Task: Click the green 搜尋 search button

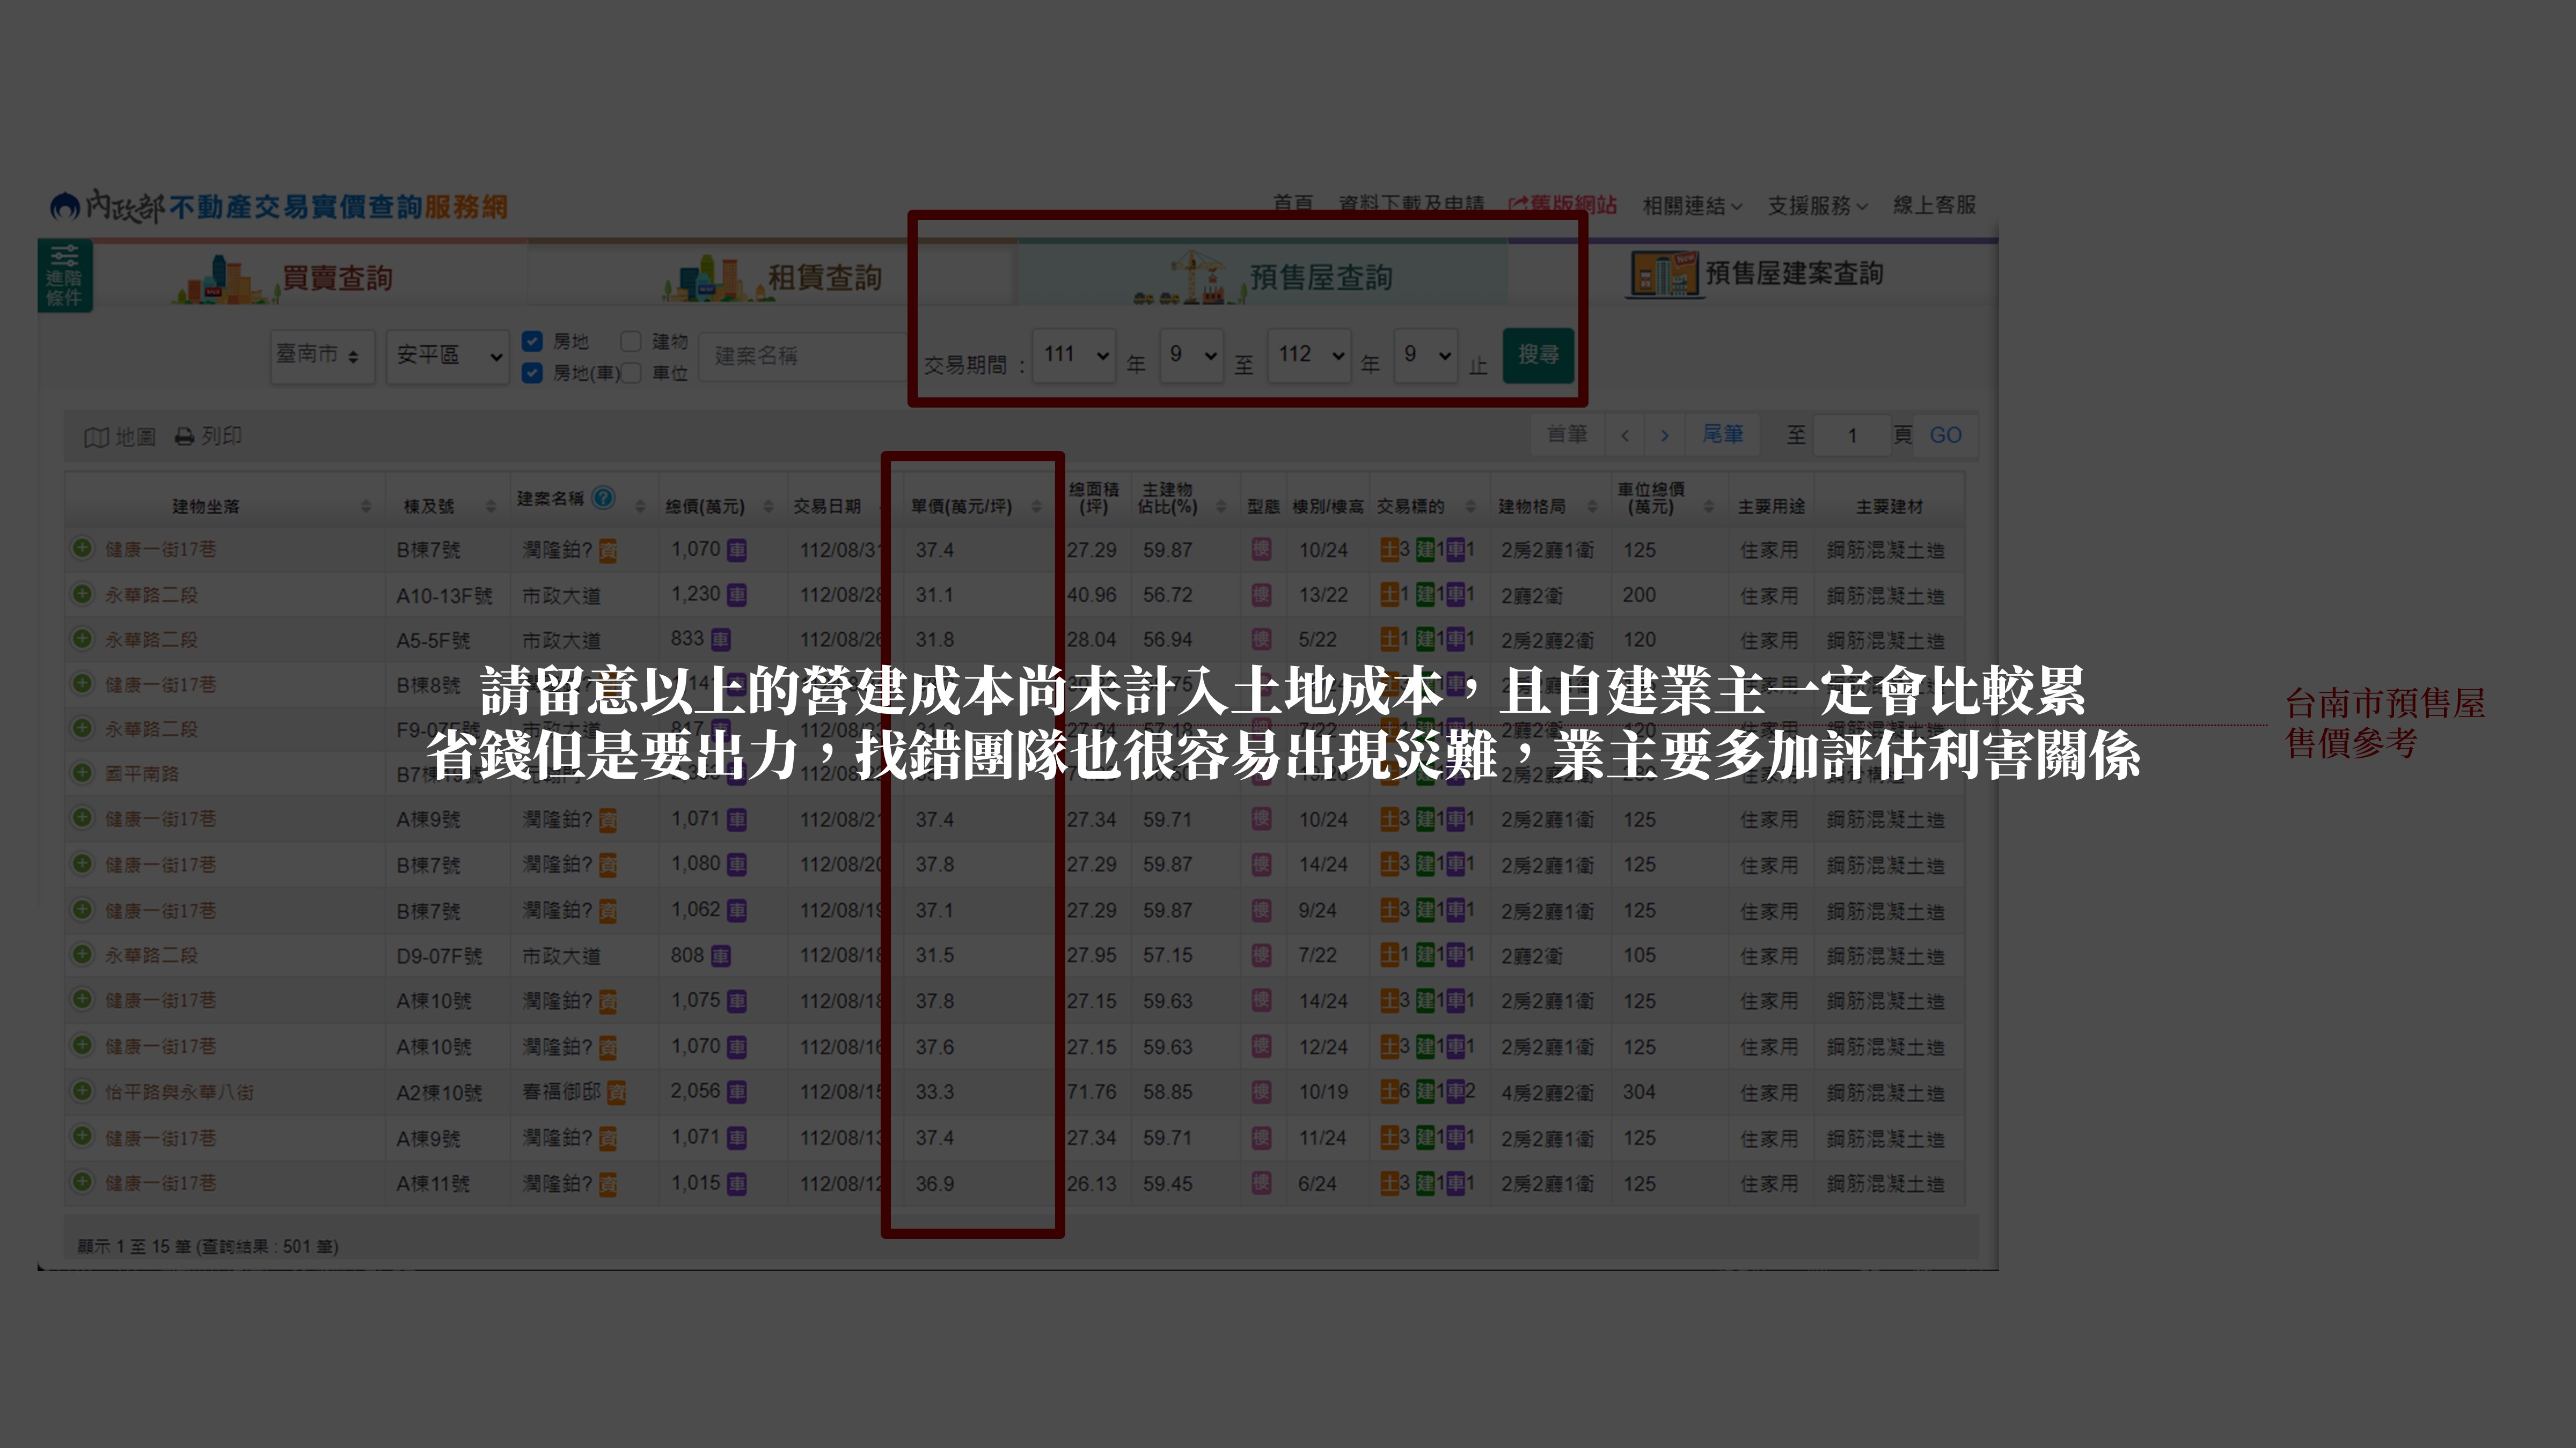Action: pyautogui.click(x=1538, y=354)
